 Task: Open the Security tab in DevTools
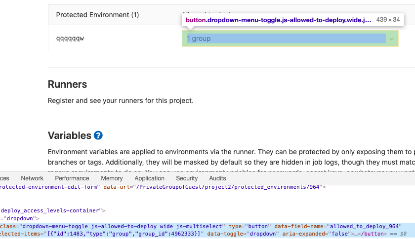pos(187,178)
